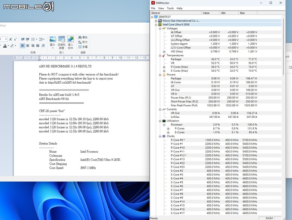Select Justify alignment in WordPad

[x=38, y=46]
